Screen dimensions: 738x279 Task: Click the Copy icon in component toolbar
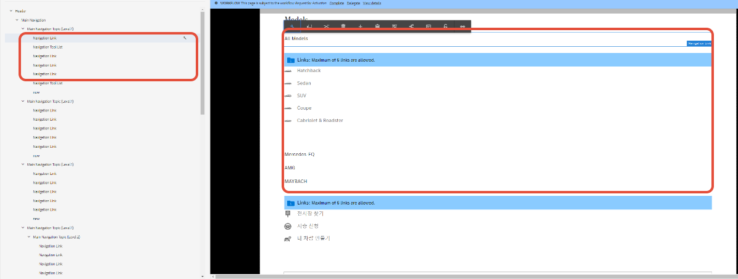click(309, 26)
